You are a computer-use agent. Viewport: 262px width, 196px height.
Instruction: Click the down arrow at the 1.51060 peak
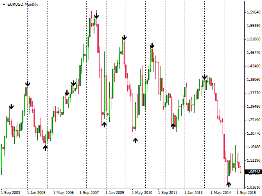[124, 38]
